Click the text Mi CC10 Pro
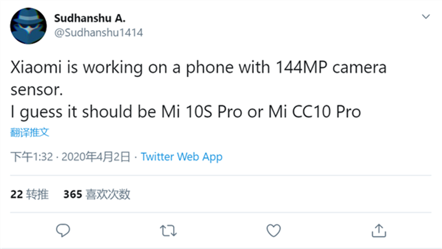The image size is (442, 249). click(x=315, y=112)
